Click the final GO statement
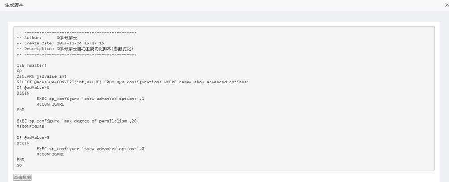449x182 pixels. point(19,165)
